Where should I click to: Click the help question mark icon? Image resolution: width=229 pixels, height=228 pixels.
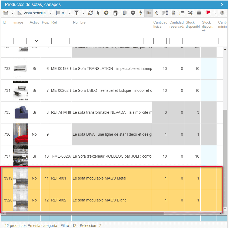[222, 13]
